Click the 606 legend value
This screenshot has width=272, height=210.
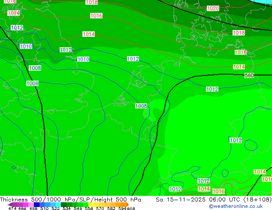pyautogui.click(x=131, y=208)
